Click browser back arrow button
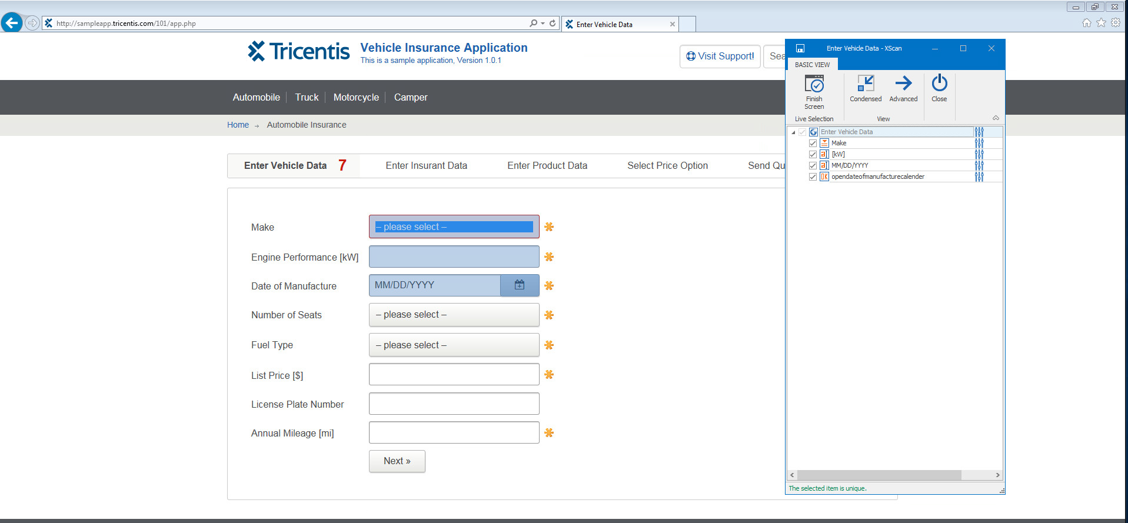This screenshot has height=523, width=1128. 12,23
